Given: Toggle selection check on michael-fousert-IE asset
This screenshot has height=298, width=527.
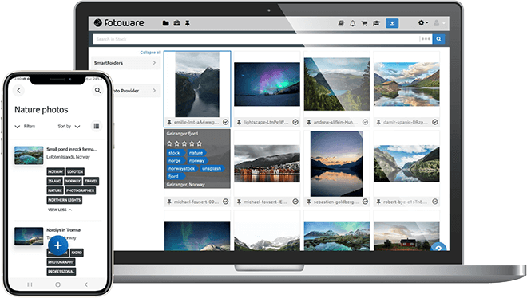Looking at the screenshot, I should tap(295, 202).
